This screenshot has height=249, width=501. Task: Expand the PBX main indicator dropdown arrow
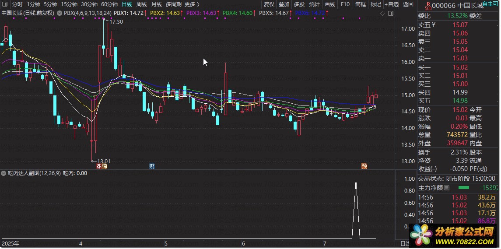click(x=60, y=13)
